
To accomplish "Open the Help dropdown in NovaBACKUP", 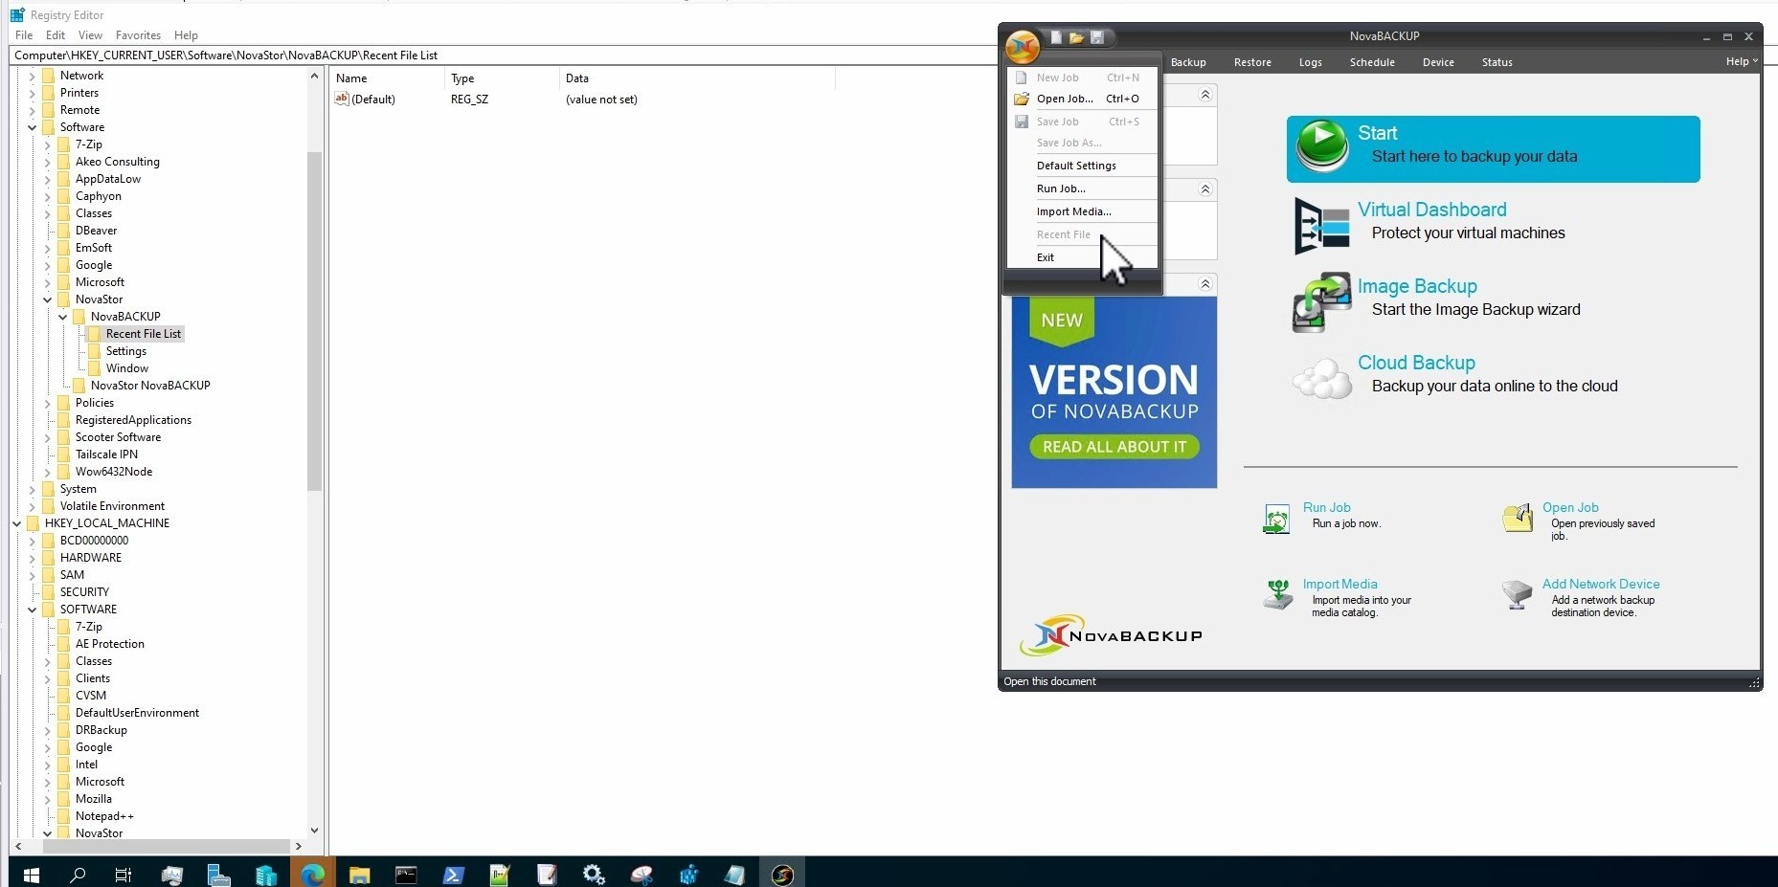I will tap(1742, 61).
